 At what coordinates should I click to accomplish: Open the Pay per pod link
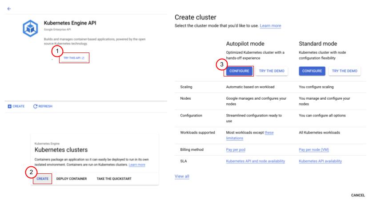coord(236,150)
